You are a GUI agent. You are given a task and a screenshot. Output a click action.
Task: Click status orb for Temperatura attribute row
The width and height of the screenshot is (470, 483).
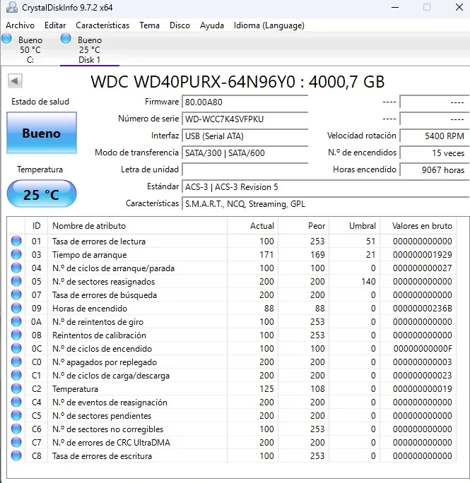(16, 388)
